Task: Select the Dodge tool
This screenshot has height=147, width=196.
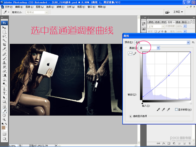Action: 4,84
